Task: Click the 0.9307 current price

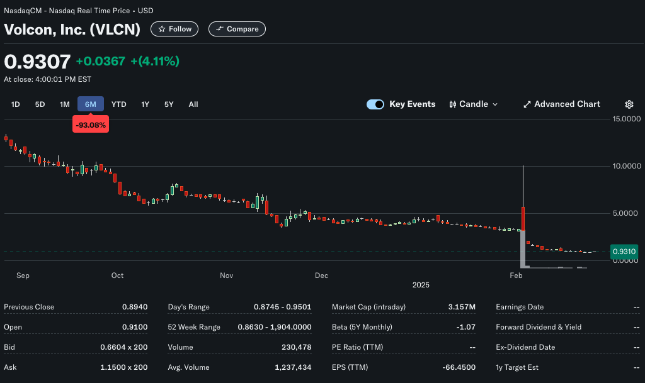Action: [37, 62]
